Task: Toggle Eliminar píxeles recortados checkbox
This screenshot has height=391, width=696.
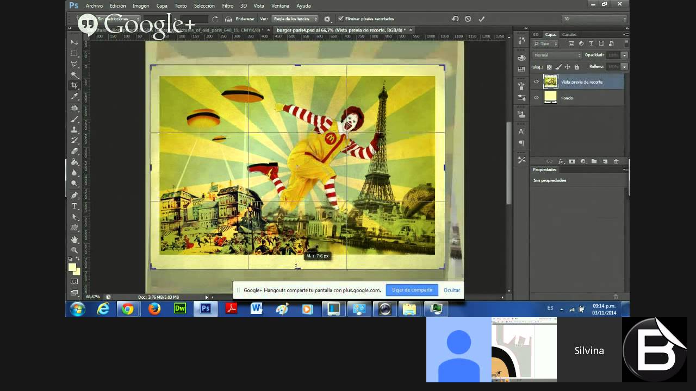Action: 340,18
